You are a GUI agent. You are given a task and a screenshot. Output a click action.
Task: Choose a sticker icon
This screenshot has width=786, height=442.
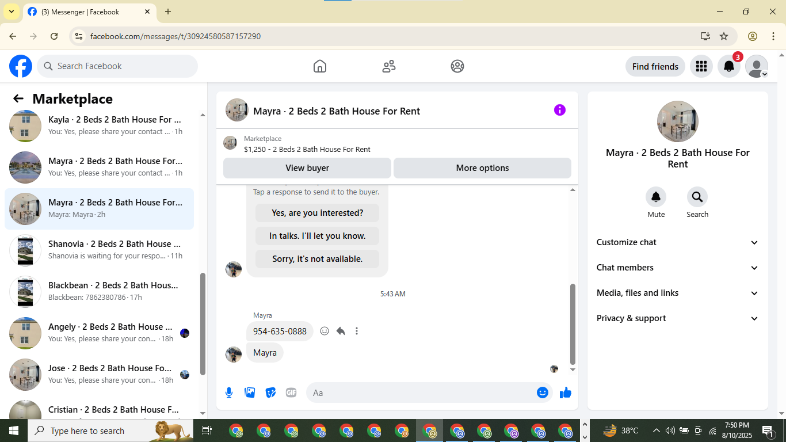pyautogui.click(x=270, y=393)
